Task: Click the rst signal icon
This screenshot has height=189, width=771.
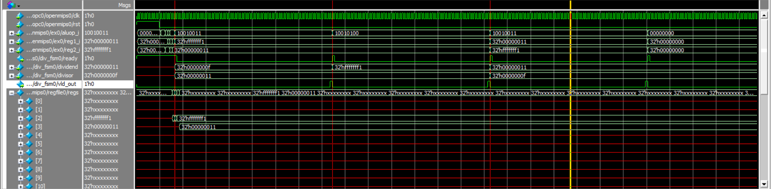Action: [20, 24]
